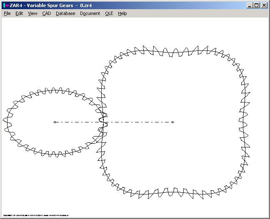Open the File menu
This screenshot has height=219, width=270.
pyautogui.click(x=7, y=13)
